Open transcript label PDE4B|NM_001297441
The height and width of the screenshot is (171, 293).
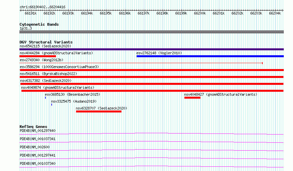(38, 155)
